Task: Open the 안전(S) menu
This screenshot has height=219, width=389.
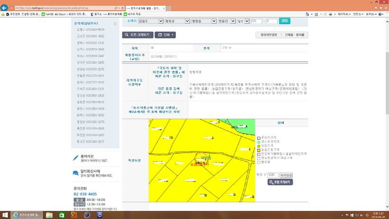Action: (358, 14)
